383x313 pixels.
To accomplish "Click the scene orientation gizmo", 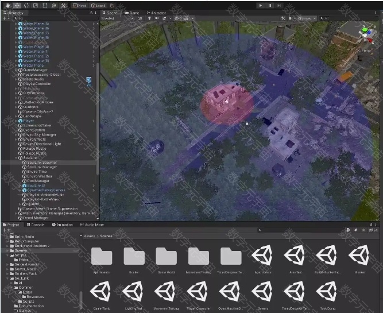I will click(x=366, y=34).
